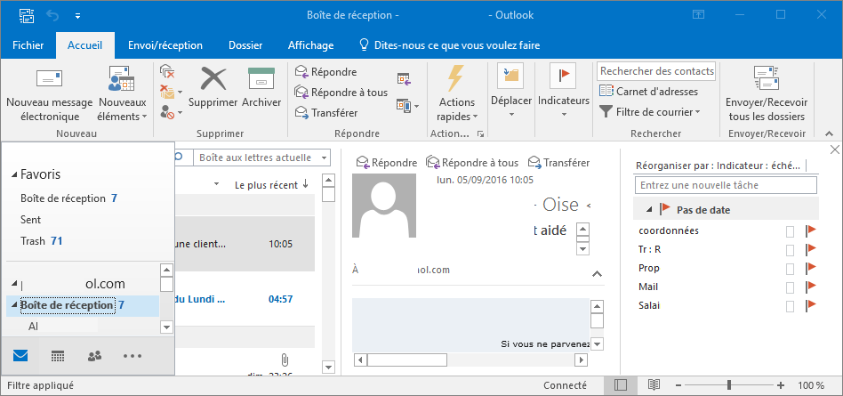Image resolution: width=843 pixels, height=396 pixels.
Task: Tick the checkbox beside Salai task
Action: point(790,306)
